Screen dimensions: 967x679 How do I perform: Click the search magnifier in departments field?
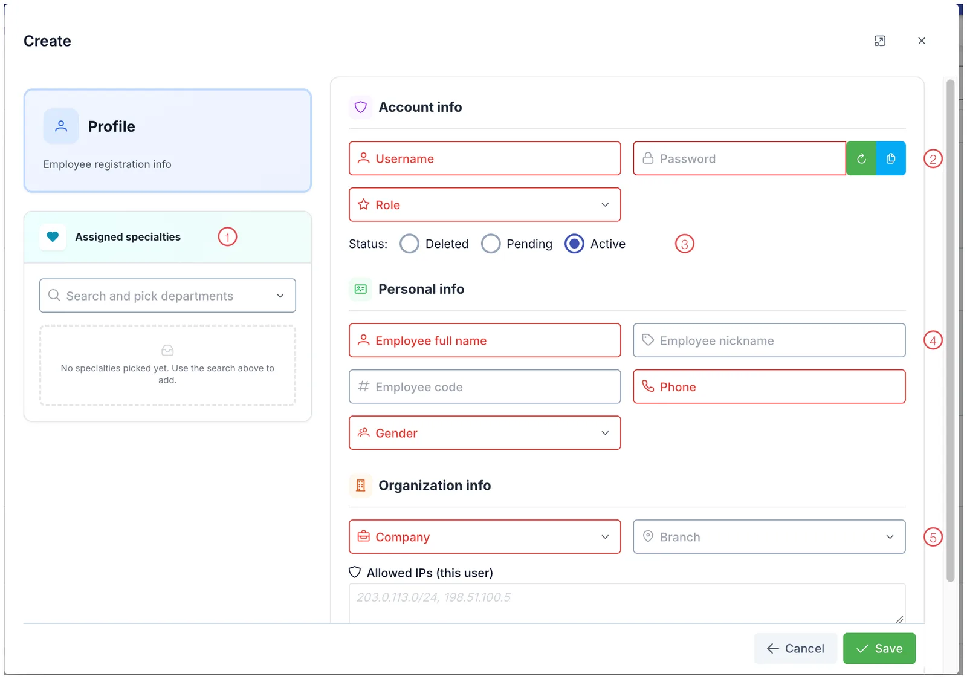tap(54, 295)
